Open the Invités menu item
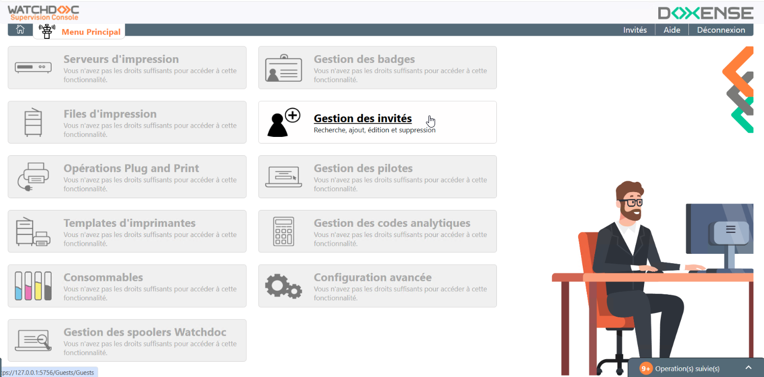764x377 pixels. pyautogui.click(x=635, y=30)
